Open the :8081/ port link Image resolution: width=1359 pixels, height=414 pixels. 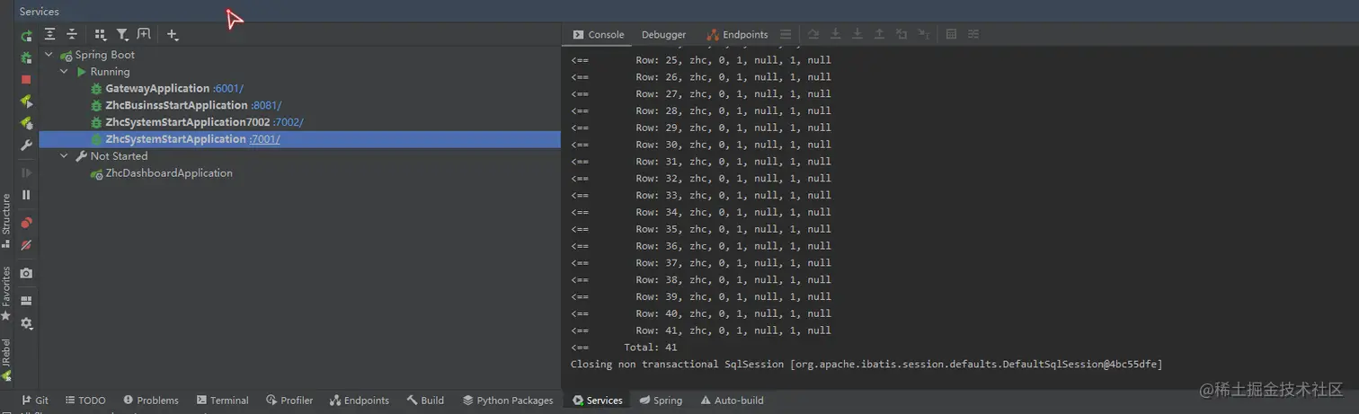(266, 105)
